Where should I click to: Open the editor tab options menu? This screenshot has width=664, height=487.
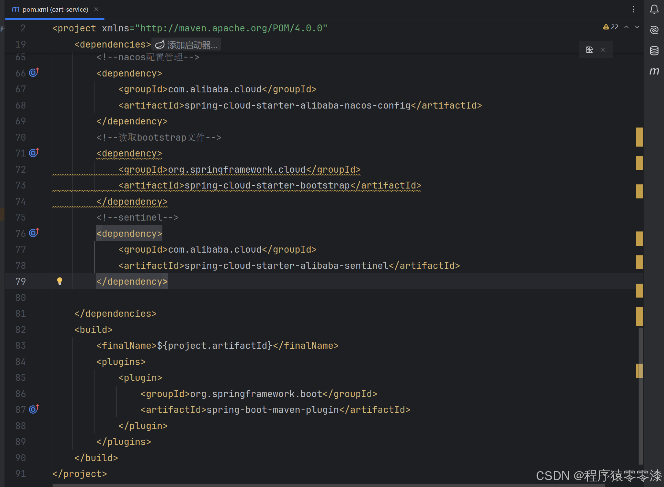(x=633, y=9)
